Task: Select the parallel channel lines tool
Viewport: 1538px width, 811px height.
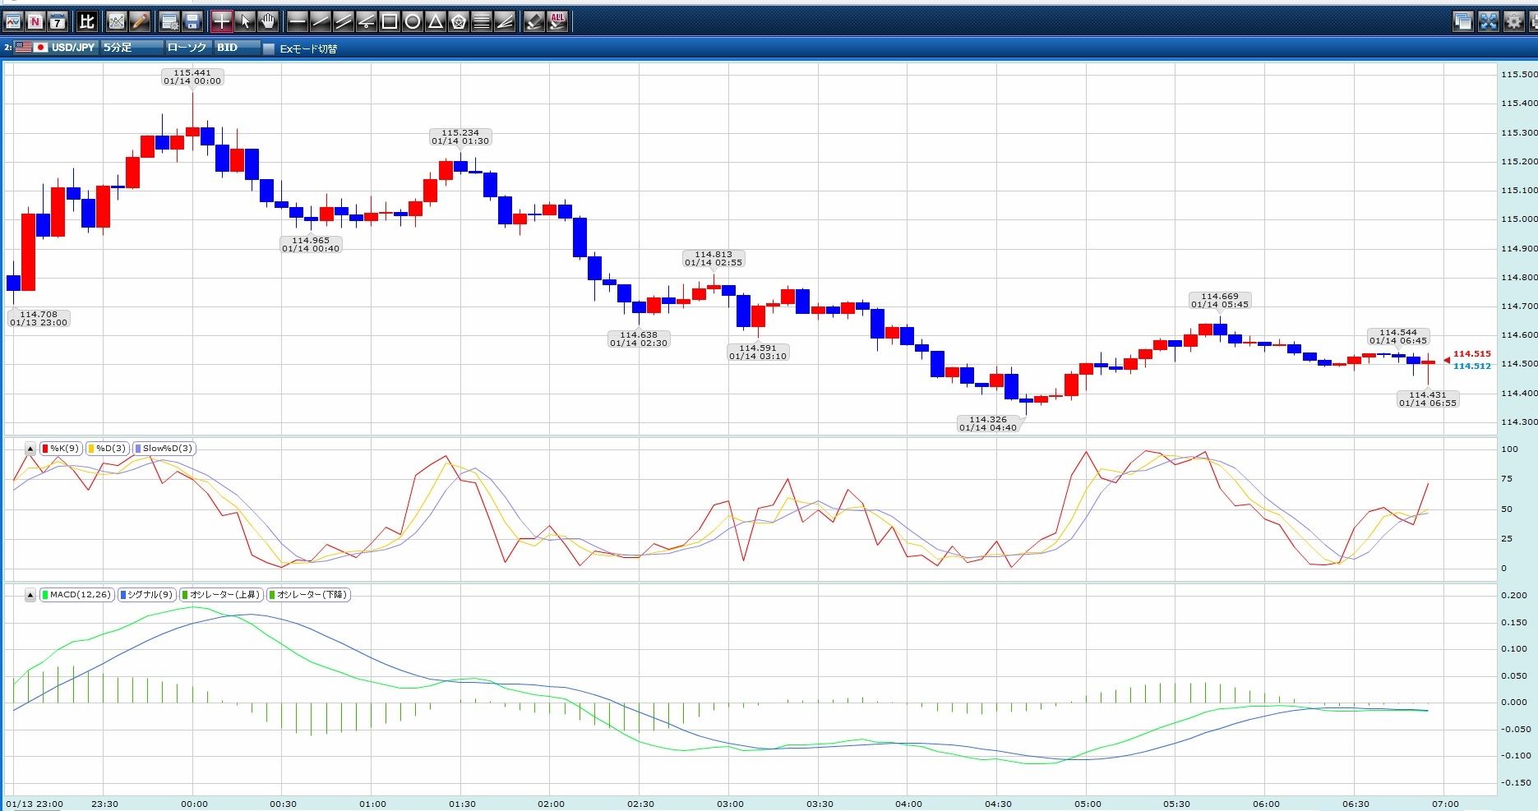Action: (x=344, y=21)
